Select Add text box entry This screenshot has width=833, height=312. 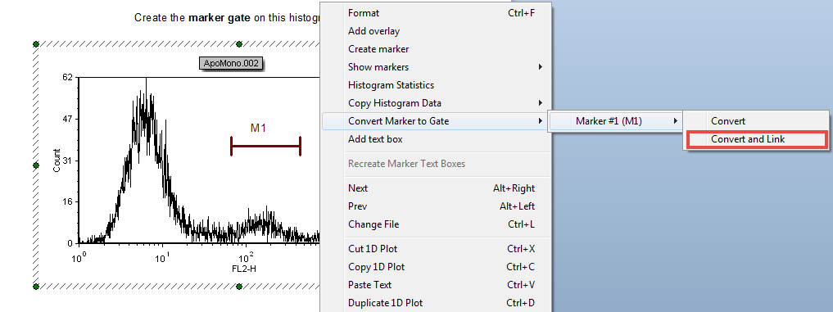pos(436,139)
